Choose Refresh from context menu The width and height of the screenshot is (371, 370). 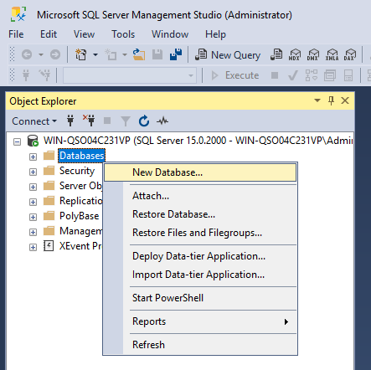(200, 345)
